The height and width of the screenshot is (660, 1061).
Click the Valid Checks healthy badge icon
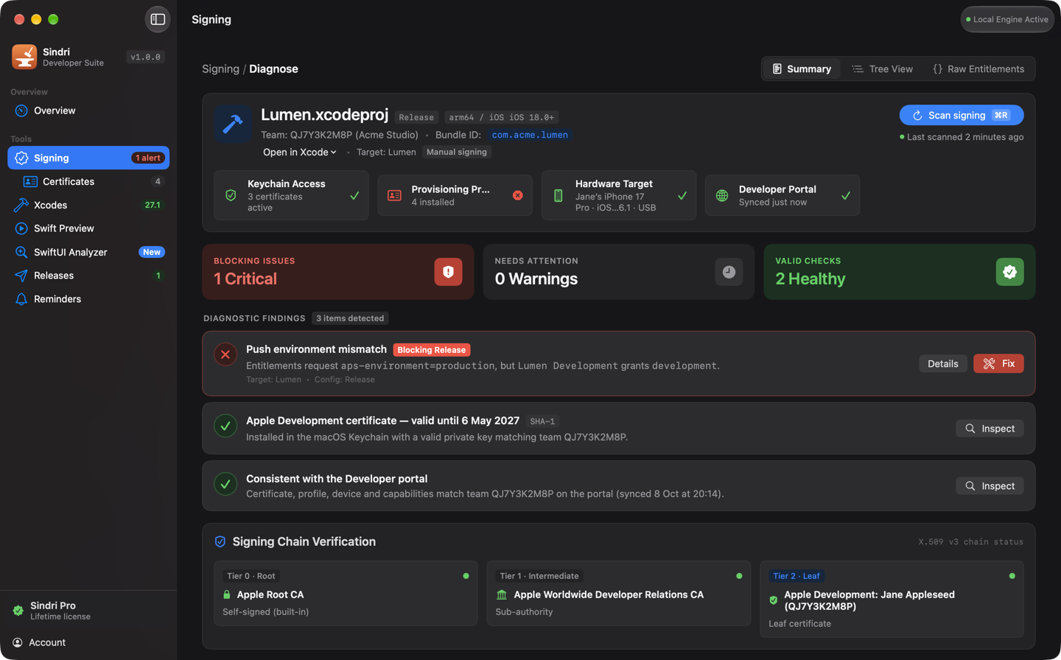click(1009, 272)
